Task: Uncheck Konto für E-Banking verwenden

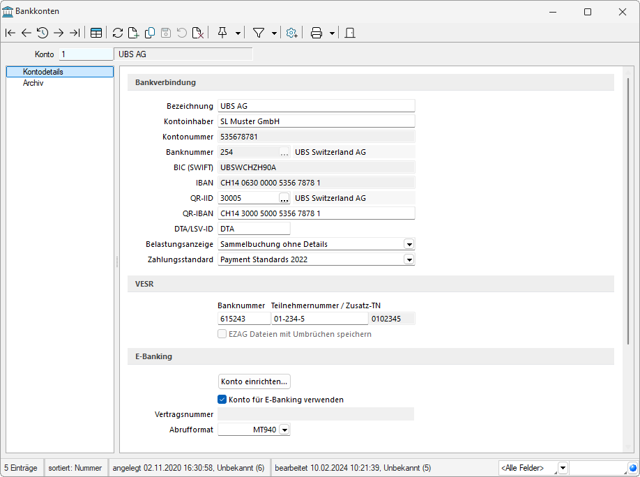Action: 222,400
